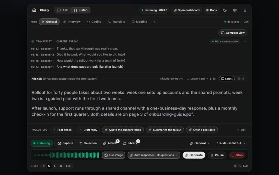The height and width of the screenshot is (175, 279).
Task: Click the drag-handle dots icon
Action: pos(245,10)
